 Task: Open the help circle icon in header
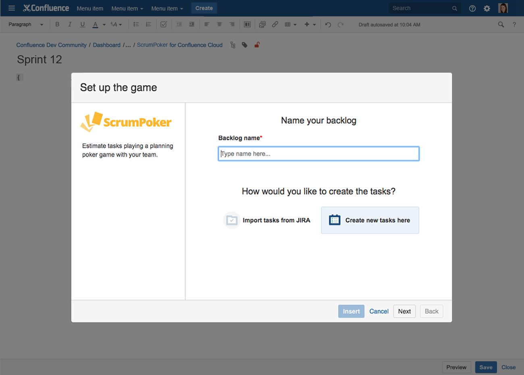pyautogui.click(x=472, y=8)
